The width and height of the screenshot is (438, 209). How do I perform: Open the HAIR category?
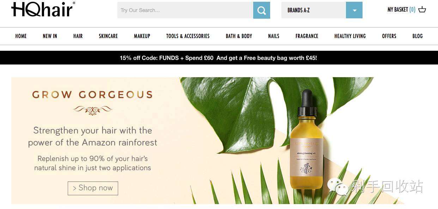coord(78,36)
